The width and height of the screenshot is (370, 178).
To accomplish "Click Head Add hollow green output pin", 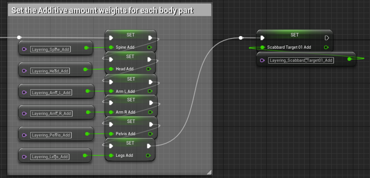I will 148,69.
